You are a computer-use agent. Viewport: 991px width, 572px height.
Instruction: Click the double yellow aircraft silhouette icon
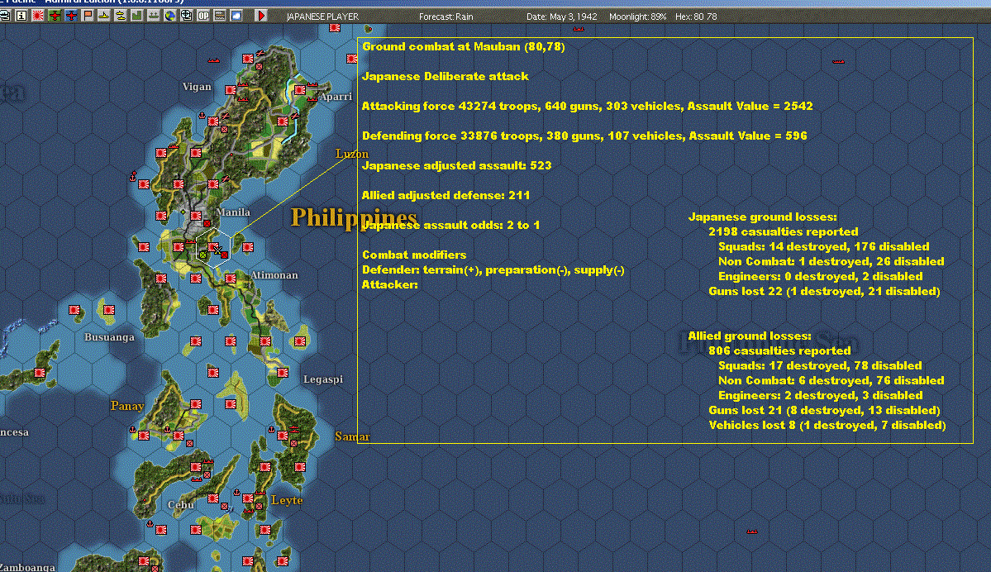click(x=121, y=16)
